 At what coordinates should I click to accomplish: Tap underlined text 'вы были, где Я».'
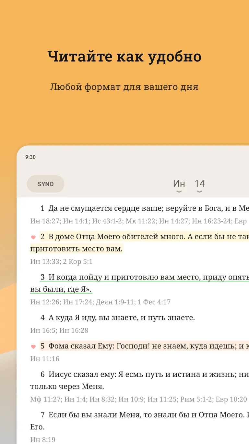[61, 289]
